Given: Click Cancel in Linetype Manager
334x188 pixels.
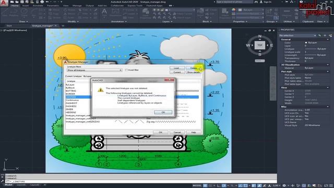Looking at the screenshot, I should [177, 132].
